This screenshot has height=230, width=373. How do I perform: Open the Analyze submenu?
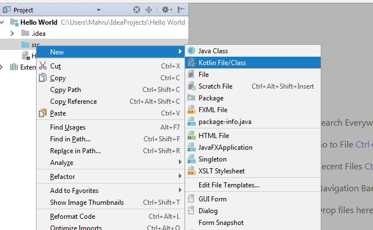[61, 163]
